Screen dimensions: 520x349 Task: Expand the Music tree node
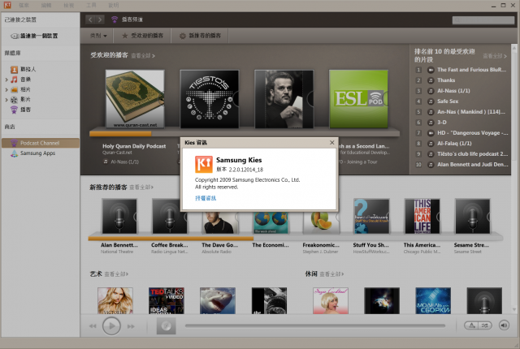tap(6, 80)
